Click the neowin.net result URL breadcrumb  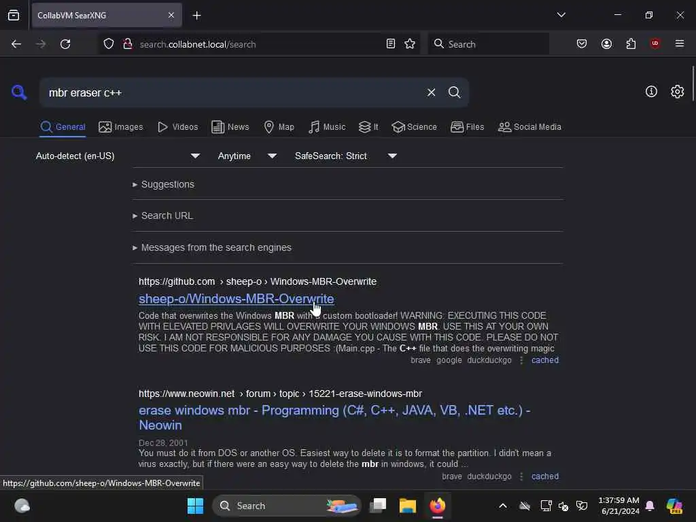pyautogui.click(x=280, y=394)
